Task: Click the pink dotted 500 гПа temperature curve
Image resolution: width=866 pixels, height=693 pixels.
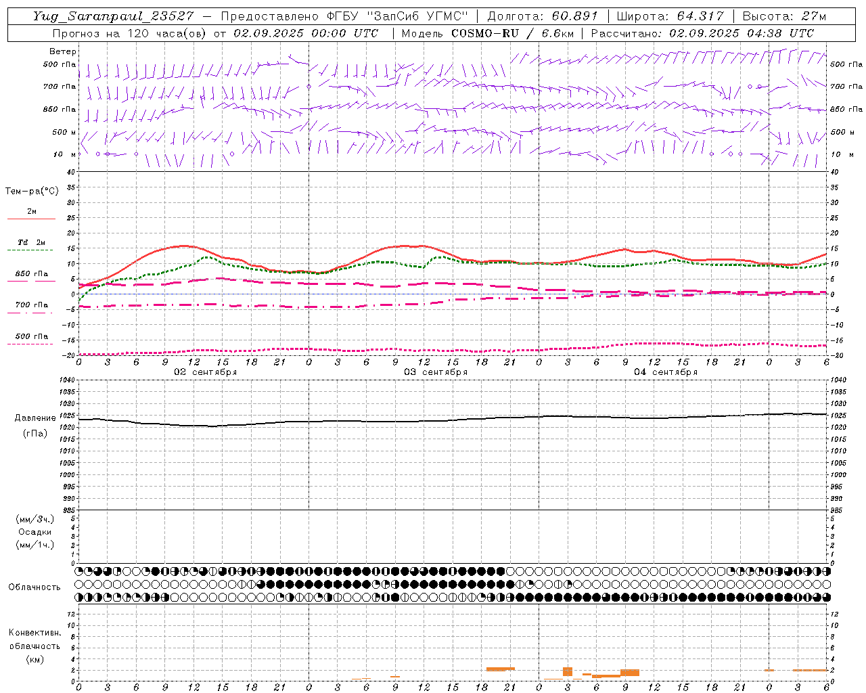Action: [x=453, y=350]
